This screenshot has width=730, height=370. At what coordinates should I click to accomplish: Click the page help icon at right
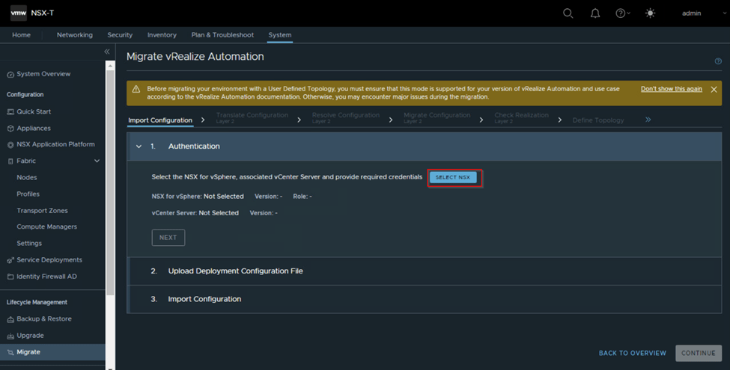[718, 61]
